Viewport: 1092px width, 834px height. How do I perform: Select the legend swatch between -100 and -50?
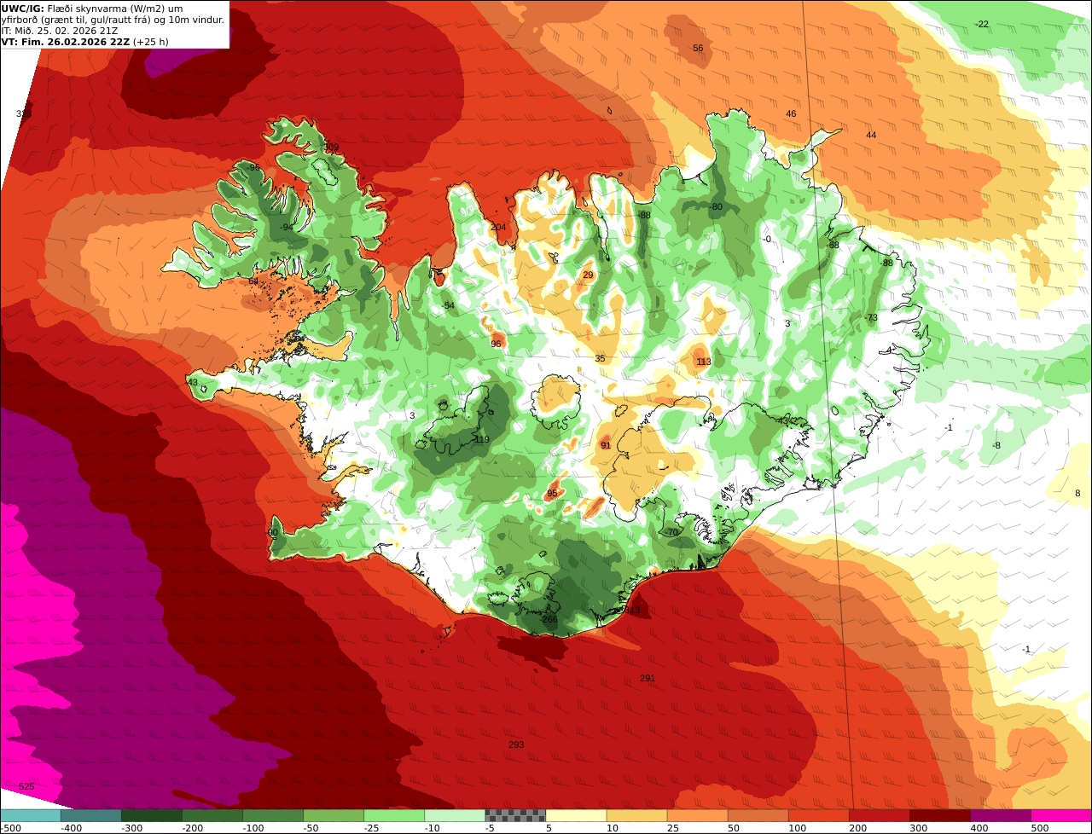click(272, 815)
